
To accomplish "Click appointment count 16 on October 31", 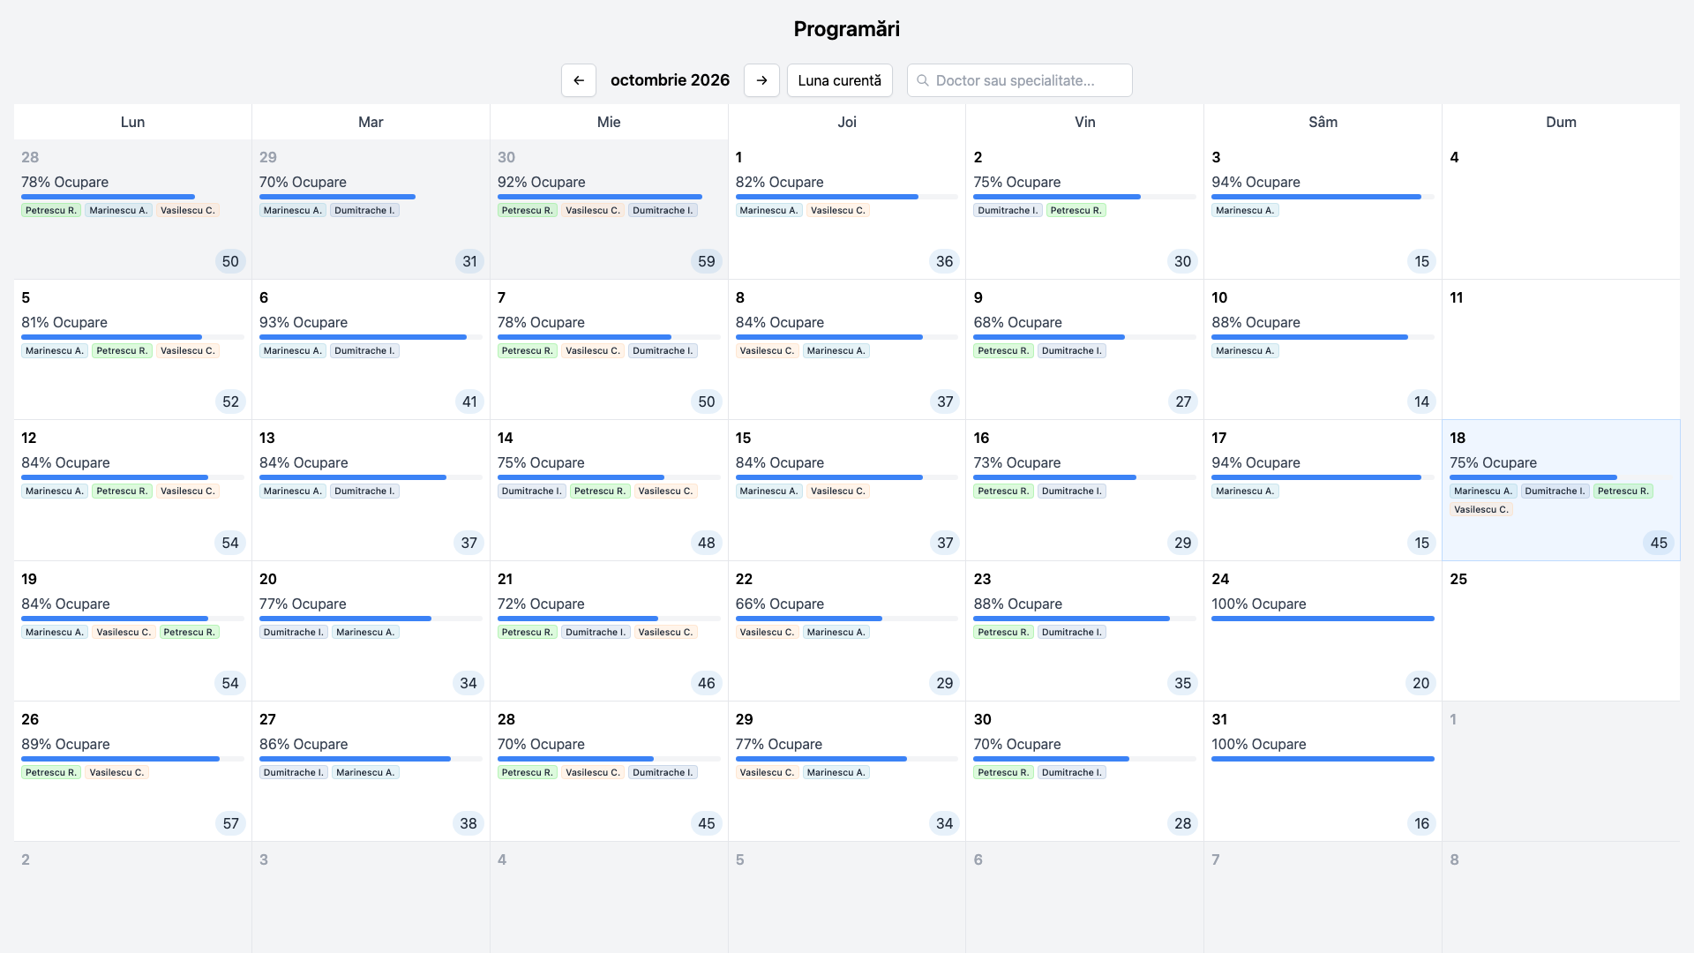I will (1421, 823).
